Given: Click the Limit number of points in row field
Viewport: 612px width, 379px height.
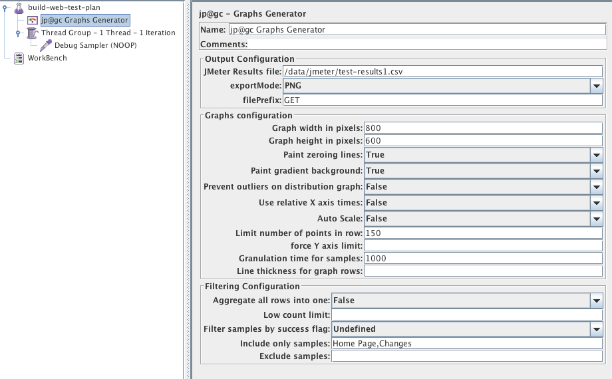Looking at the screenshot, I should [483, 233].
